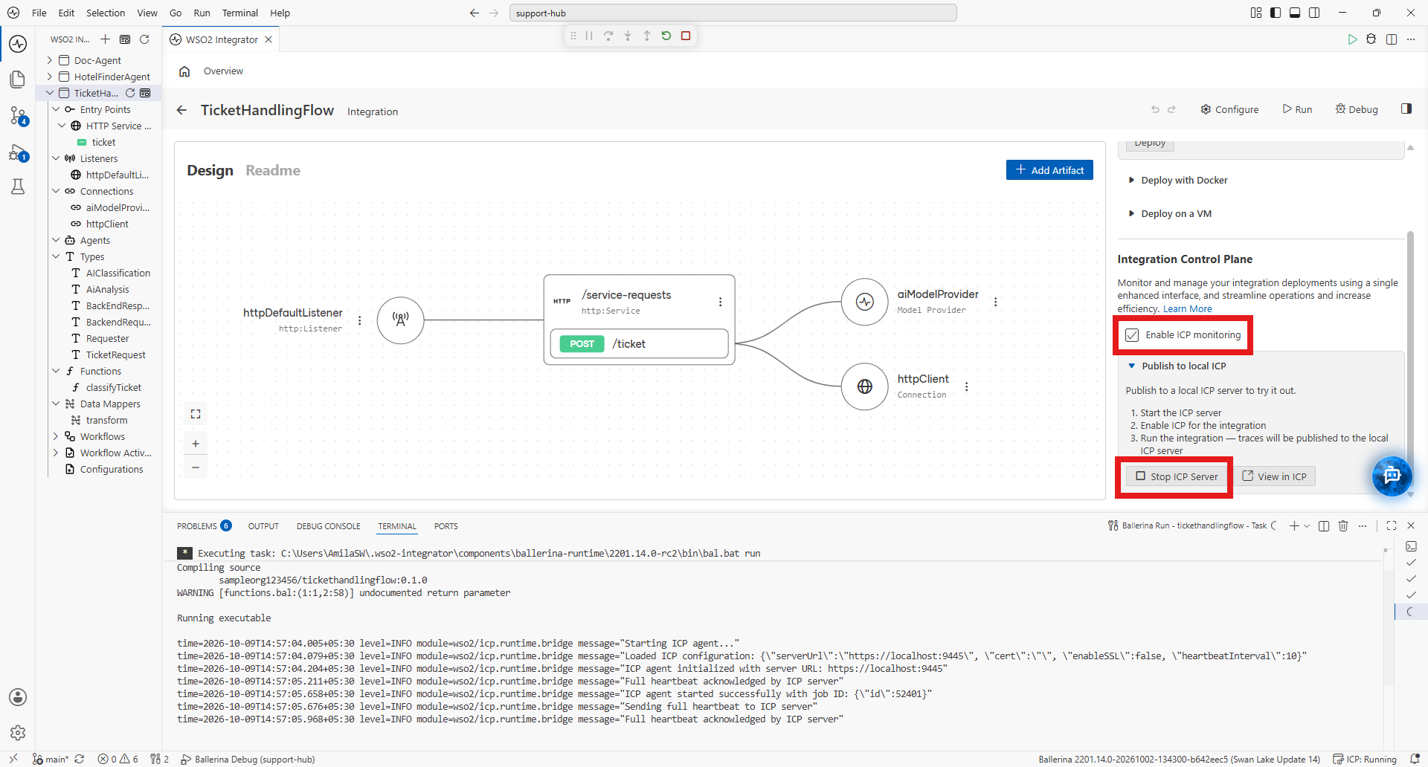
Task: Toggle the primary side bar layout icon
Action: [x=1276, y=13]
